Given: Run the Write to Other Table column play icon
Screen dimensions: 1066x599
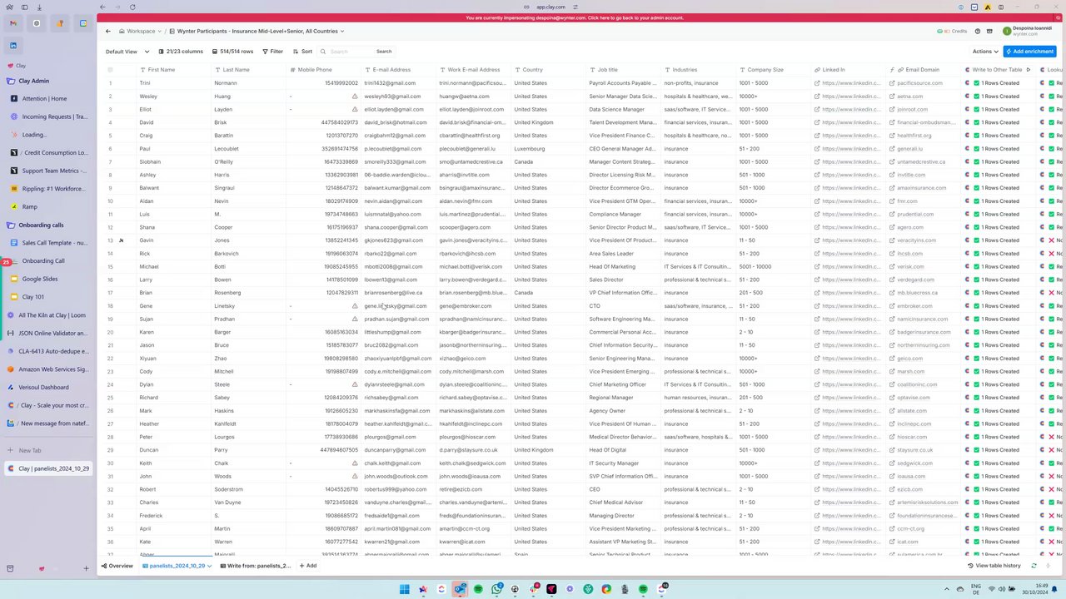Looking at the screenshot, I should [1028, 70].
